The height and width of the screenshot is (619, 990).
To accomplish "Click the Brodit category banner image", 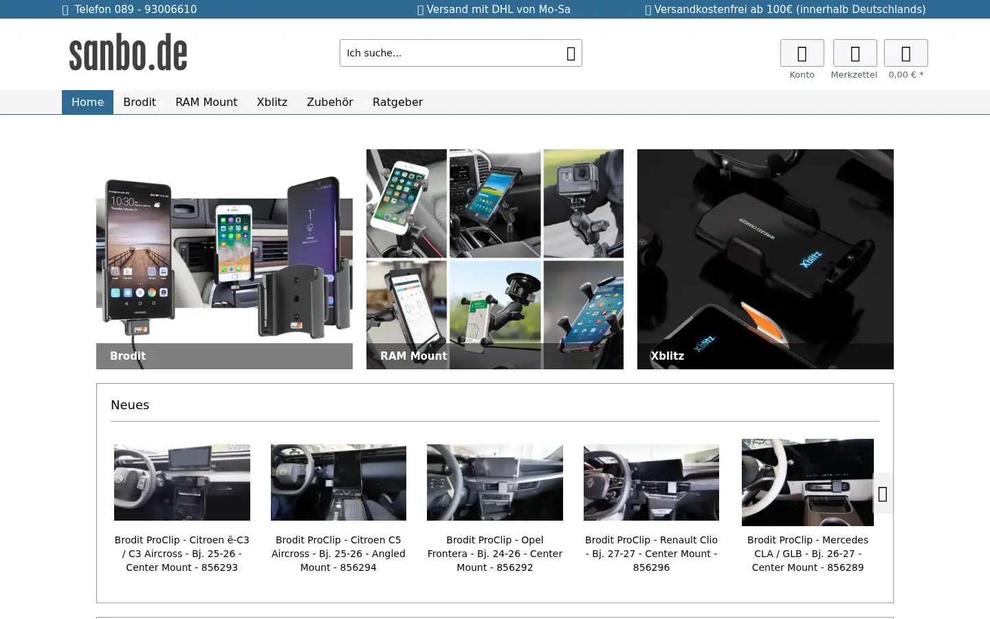I will pos(224,259).
